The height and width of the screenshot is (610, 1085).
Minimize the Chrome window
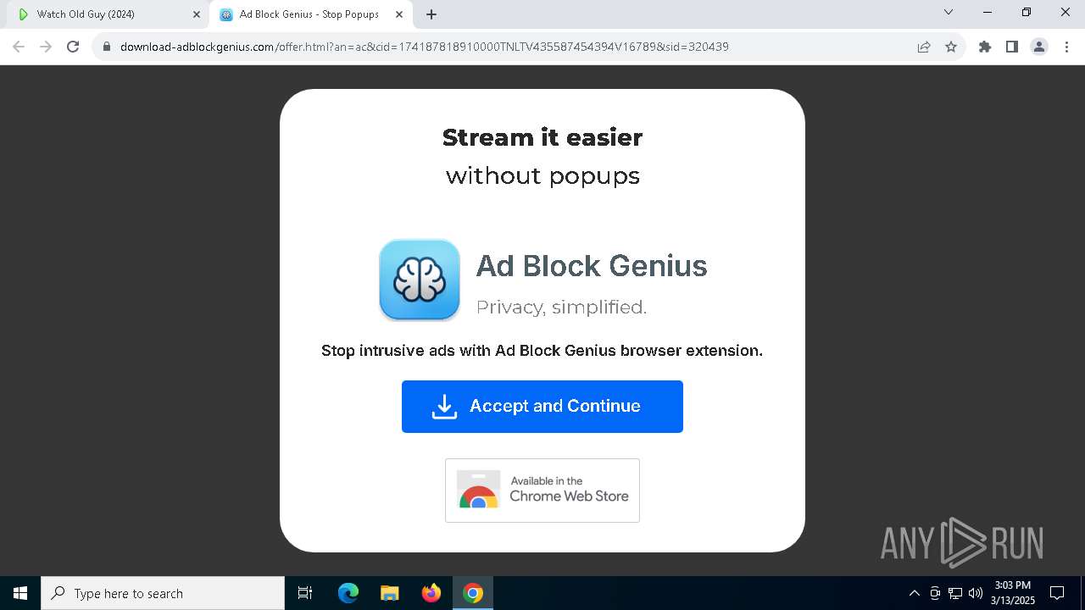pos(988,12)
